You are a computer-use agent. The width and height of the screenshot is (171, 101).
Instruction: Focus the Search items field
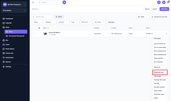42,17
